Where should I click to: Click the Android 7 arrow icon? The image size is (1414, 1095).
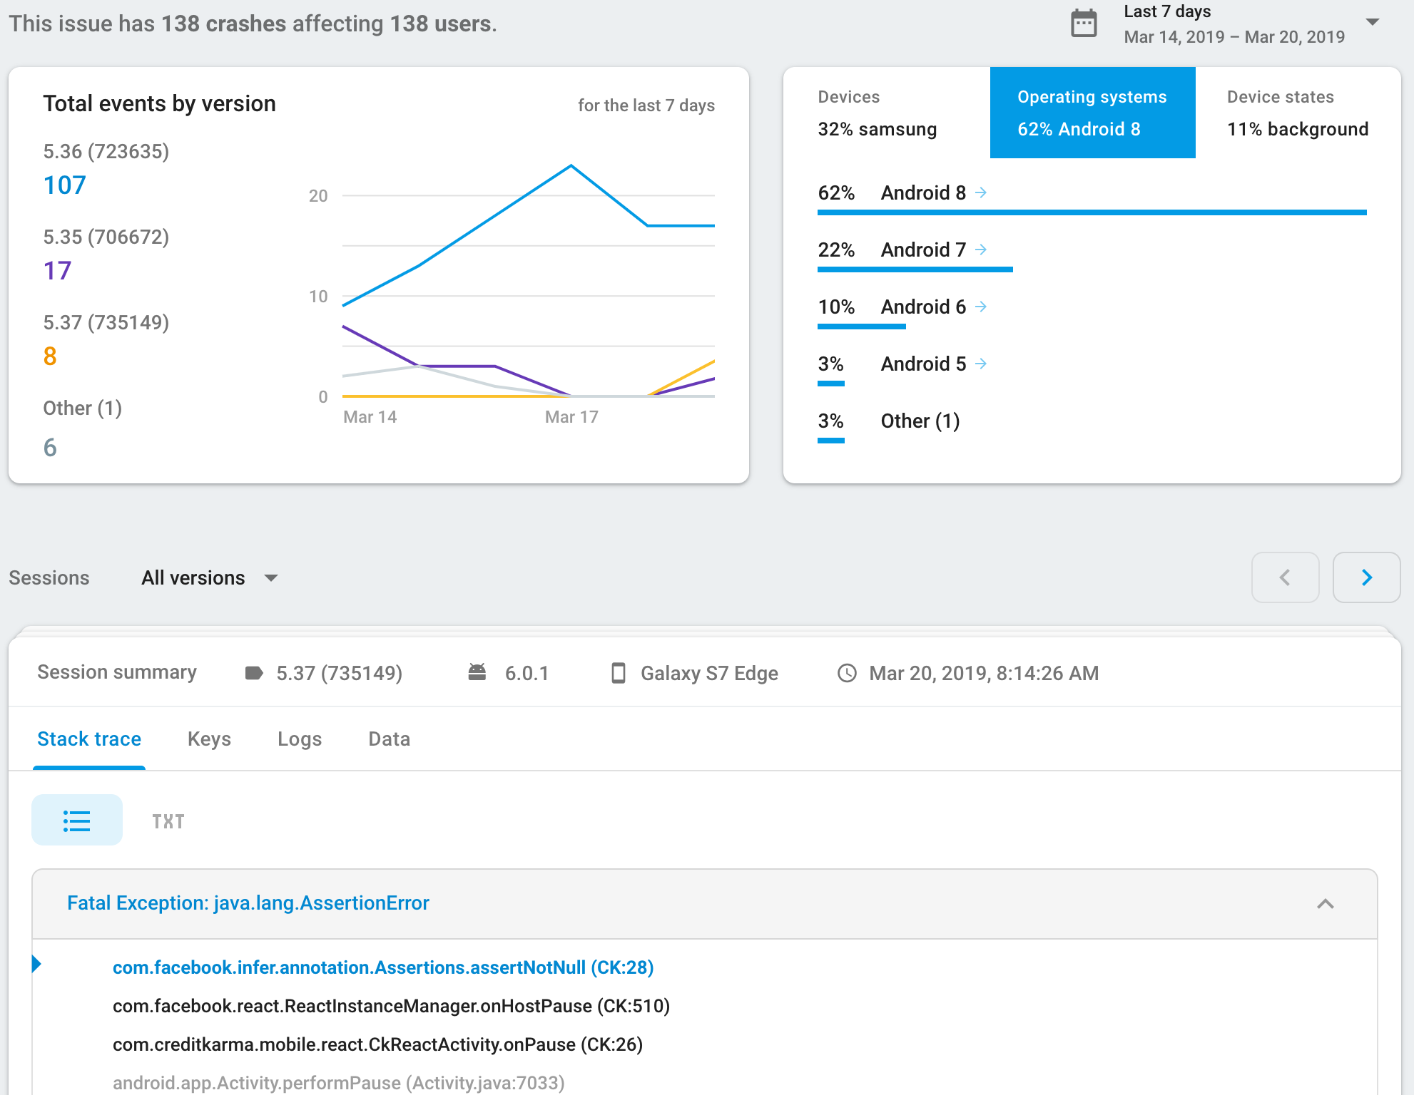click(x=981, y=250)
